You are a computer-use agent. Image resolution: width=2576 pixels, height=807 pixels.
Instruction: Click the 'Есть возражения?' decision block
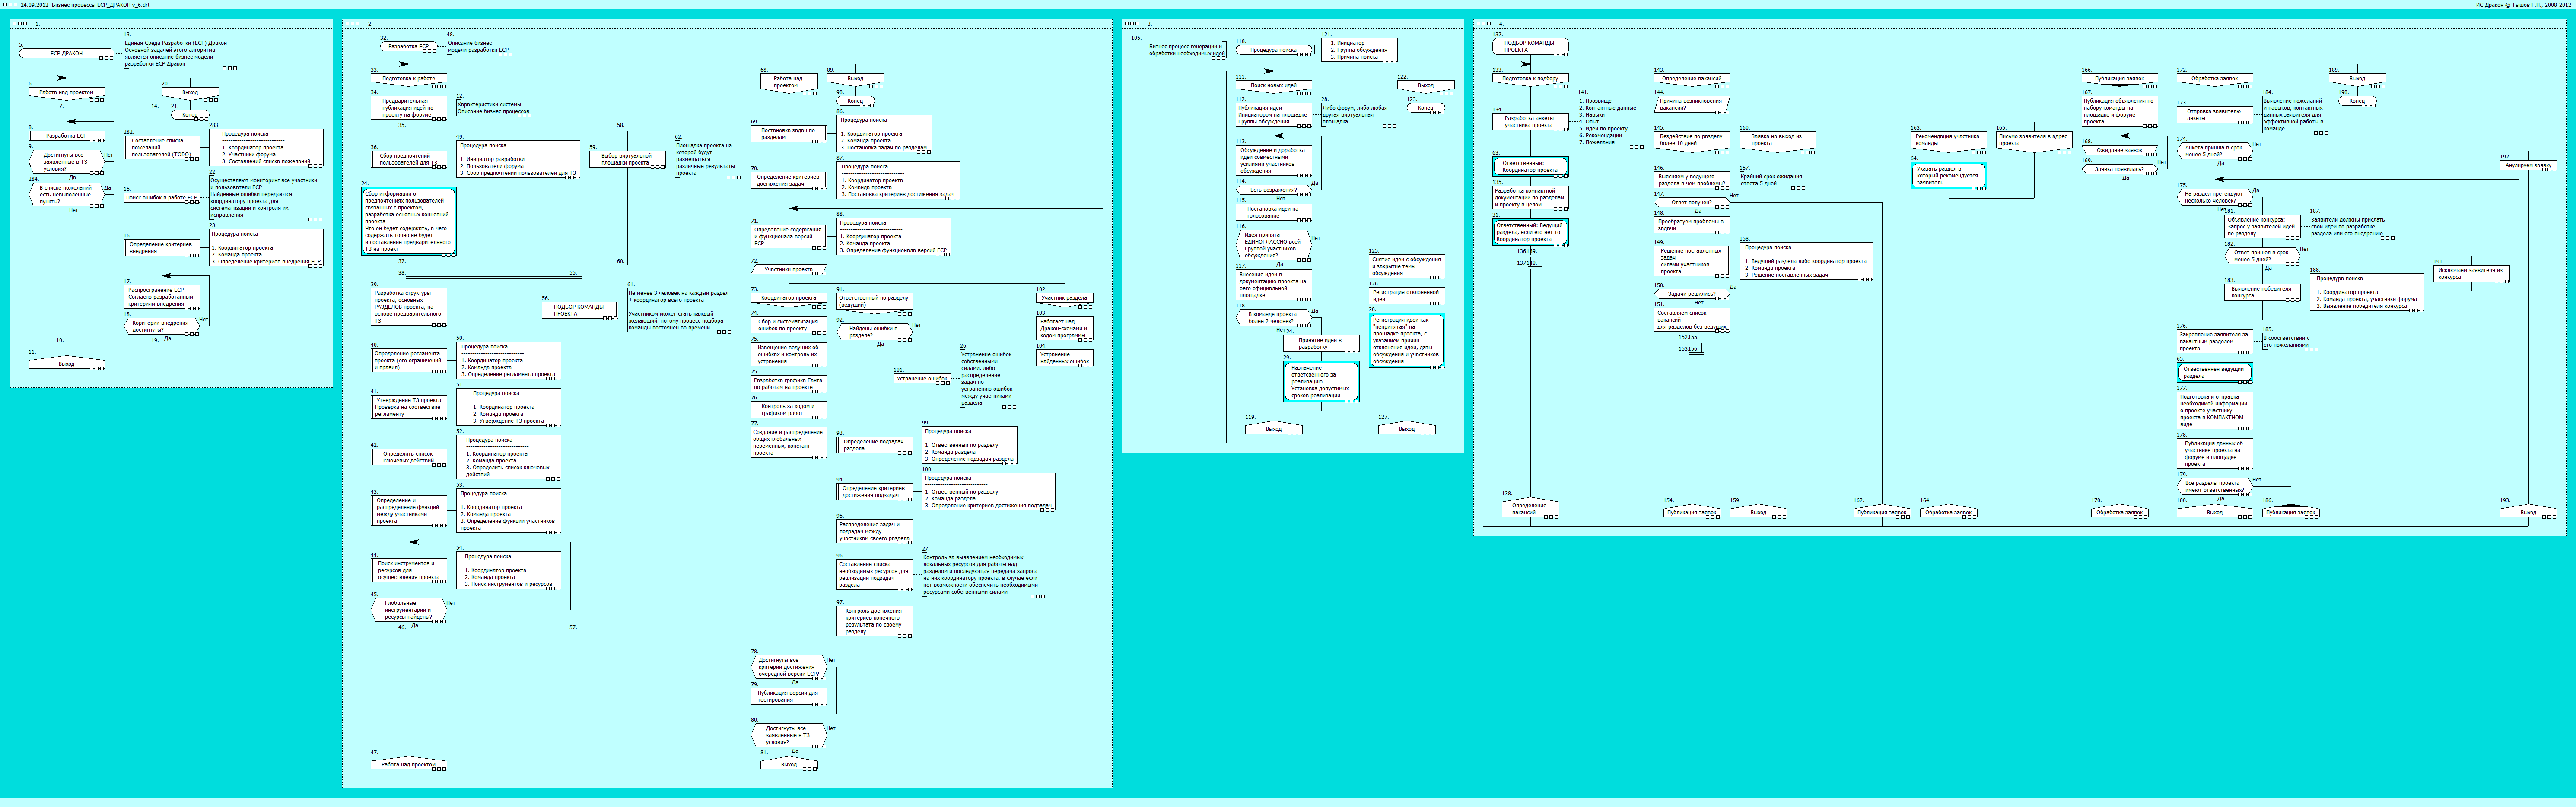point(1273,190)
